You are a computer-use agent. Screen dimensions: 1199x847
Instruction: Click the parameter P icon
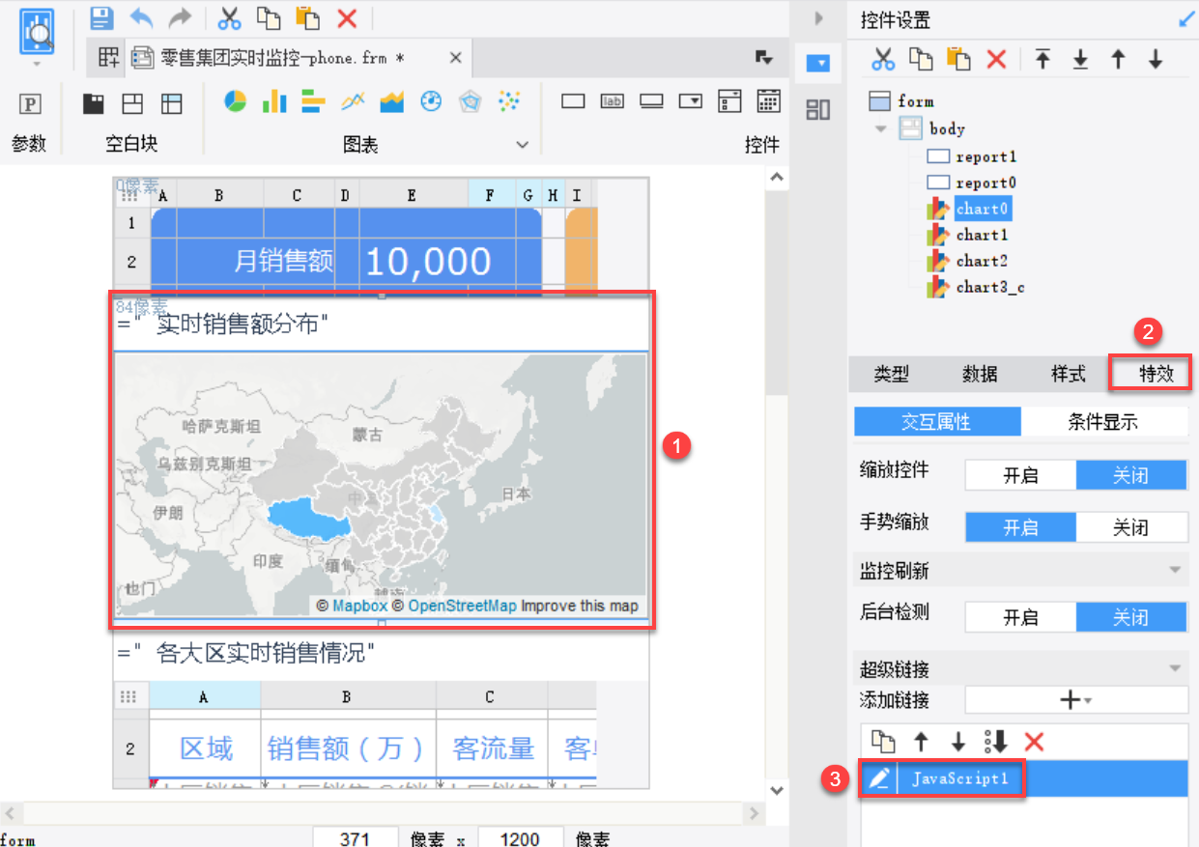pos(32,103)
